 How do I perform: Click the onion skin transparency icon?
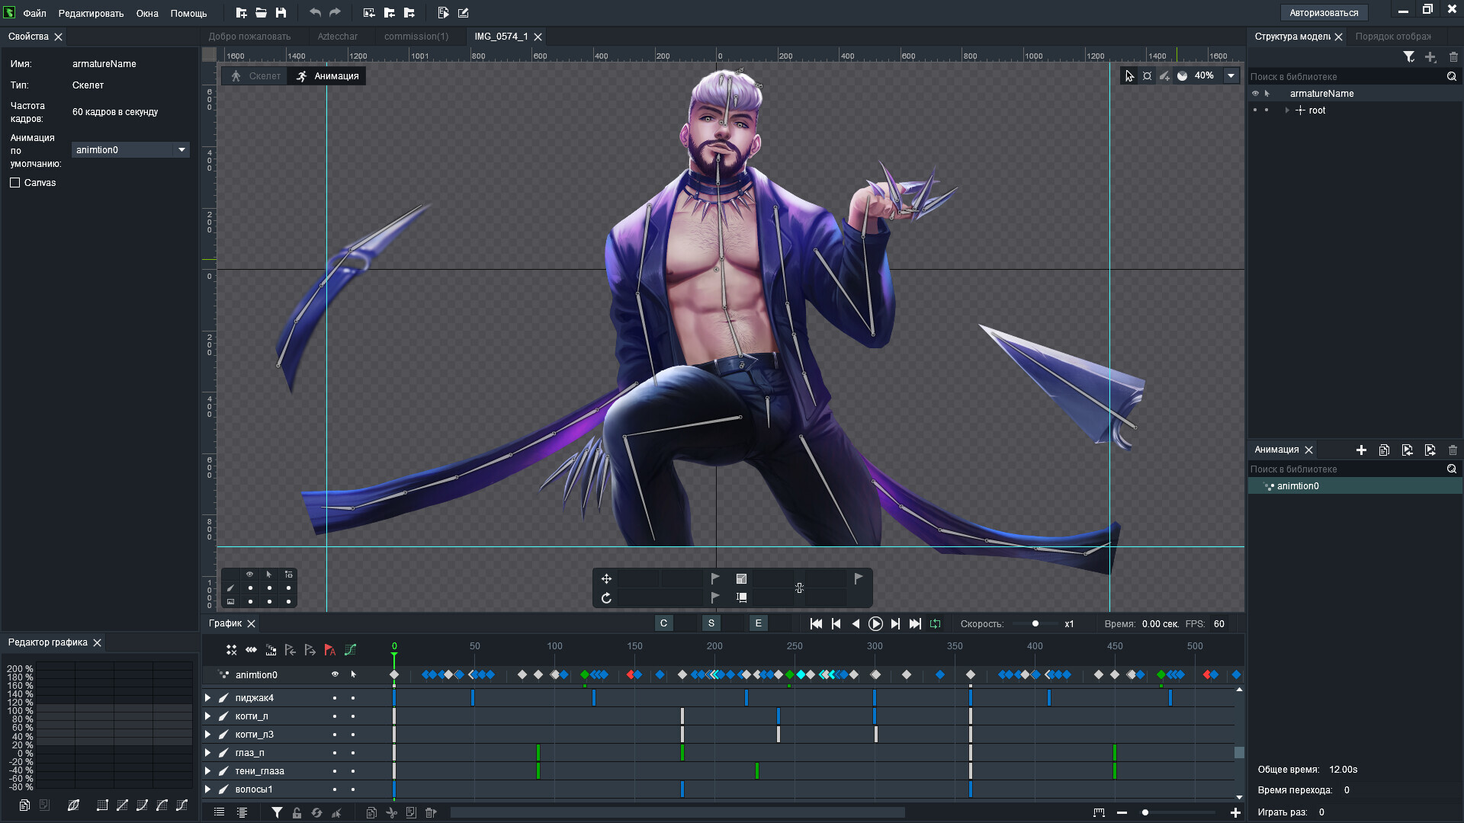tap(1182, 75)
